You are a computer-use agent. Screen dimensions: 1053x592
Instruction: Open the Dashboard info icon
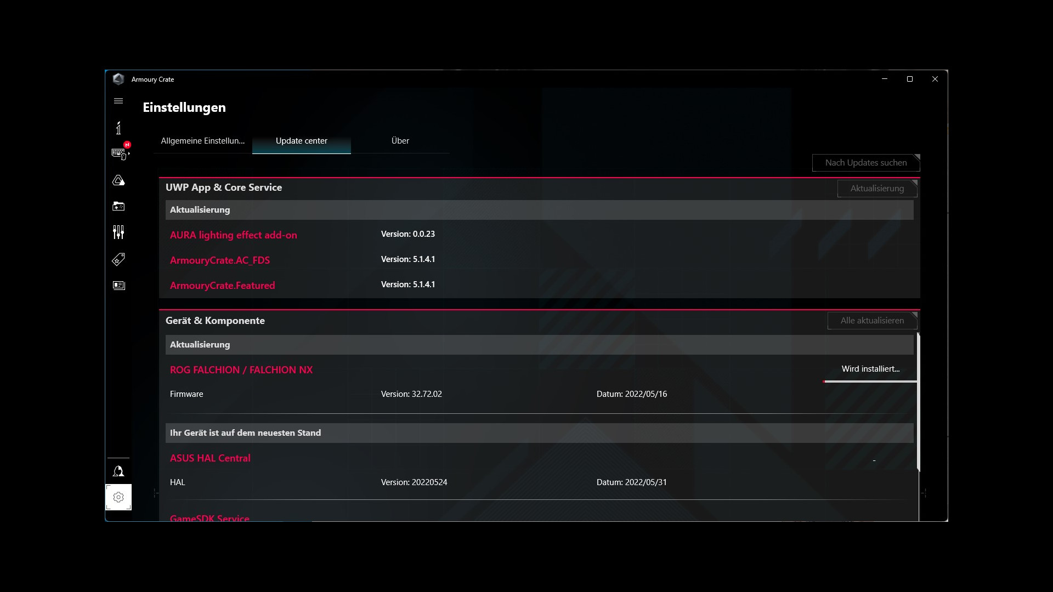coord(118,128)
